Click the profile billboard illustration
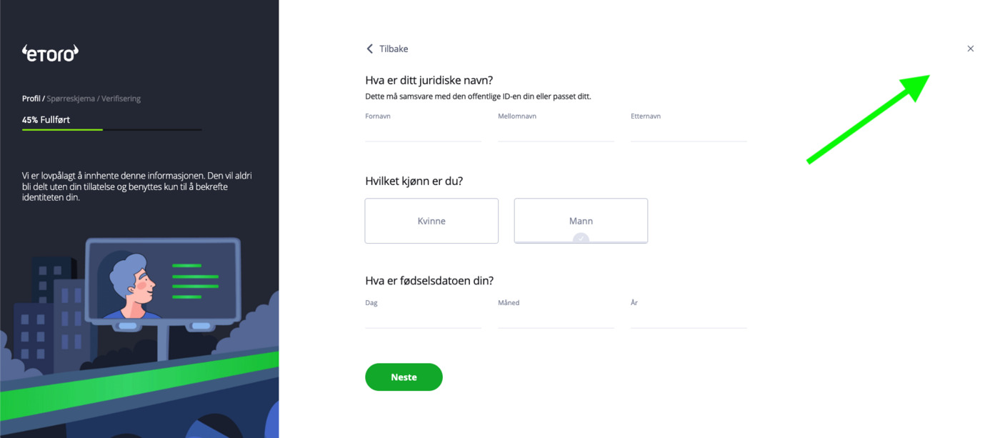Image resolution: width=1000 pixels, height=438 pixels. [x=163, y=282]
